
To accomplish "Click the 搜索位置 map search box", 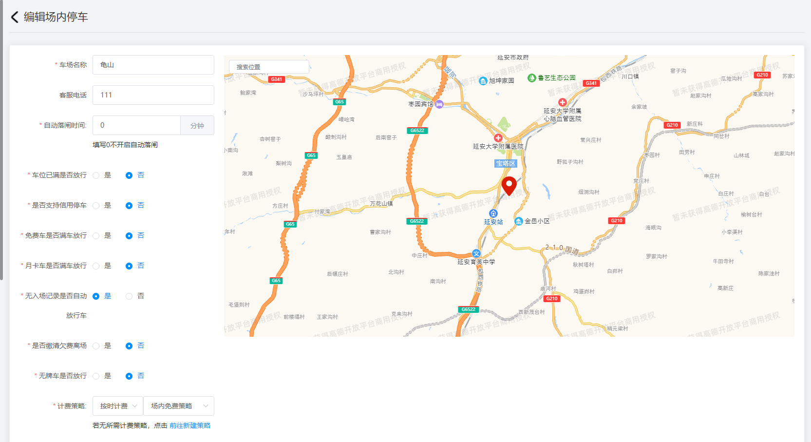I will pos(269,67).
